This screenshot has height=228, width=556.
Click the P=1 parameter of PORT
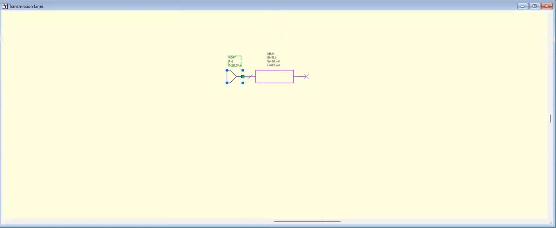[231, 61]
